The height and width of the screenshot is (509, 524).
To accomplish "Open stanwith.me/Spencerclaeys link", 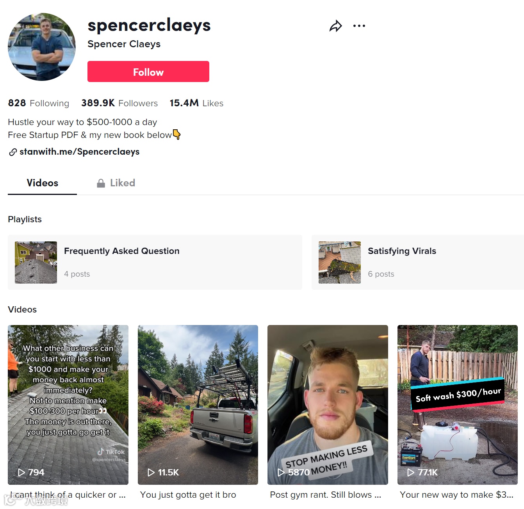I will [79, 152].
